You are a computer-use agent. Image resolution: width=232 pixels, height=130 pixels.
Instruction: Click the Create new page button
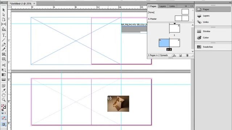pos(181,55)
